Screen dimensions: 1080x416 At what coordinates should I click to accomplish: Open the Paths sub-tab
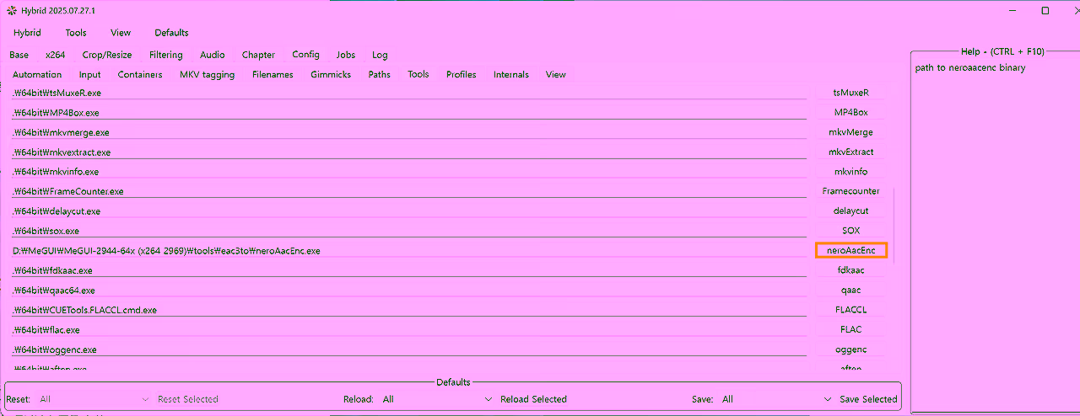click(380, 75)
